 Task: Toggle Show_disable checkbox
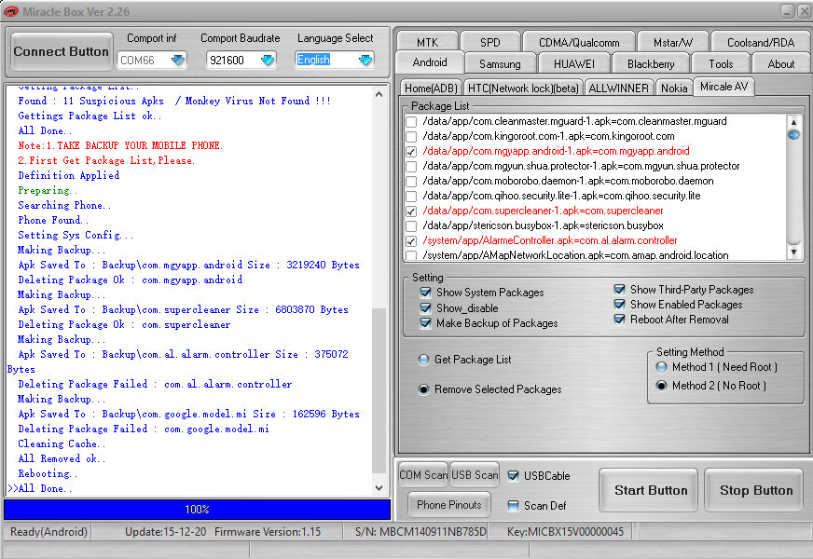(x=426, y=308)
